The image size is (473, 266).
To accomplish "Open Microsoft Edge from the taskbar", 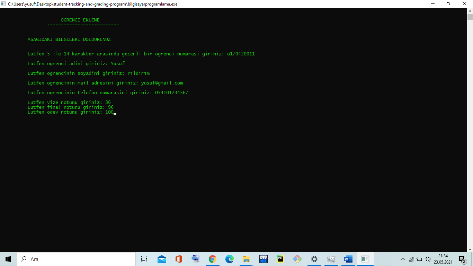I will 230,259.
